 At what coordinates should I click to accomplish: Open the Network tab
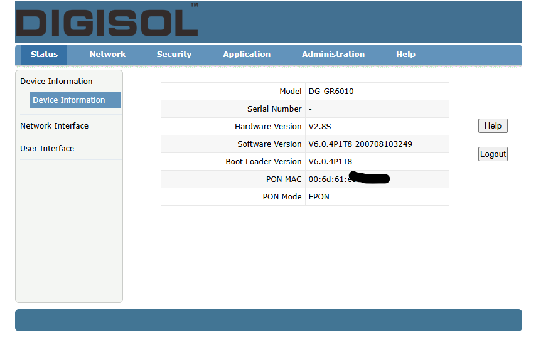tap(107, 55)
